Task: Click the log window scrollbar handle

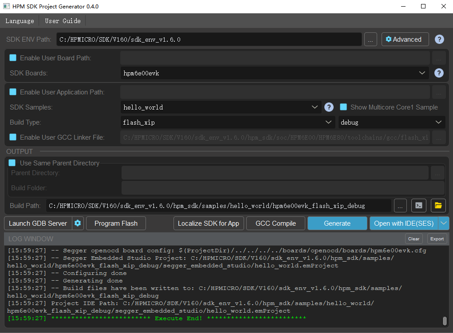Action: tap(445, 321)
